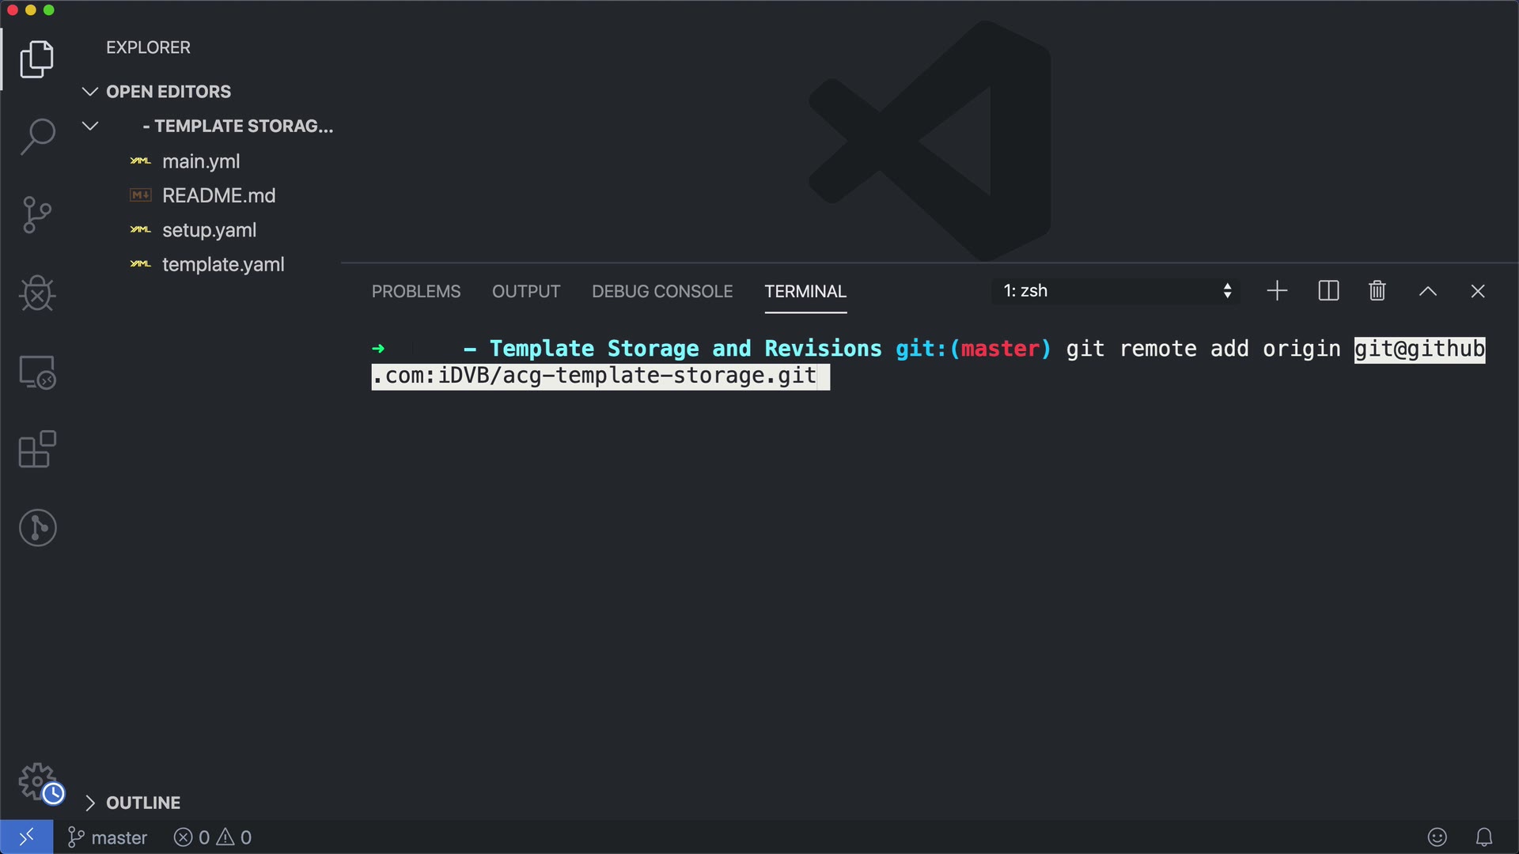This screenshot has height=854, width=1519.
Task: Open the template.yaml file
Action: 223,265
